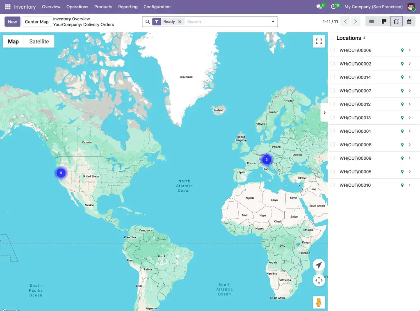
Task: Open the activities clock icon
Action: pyautogui.click(x=333, y=7)
